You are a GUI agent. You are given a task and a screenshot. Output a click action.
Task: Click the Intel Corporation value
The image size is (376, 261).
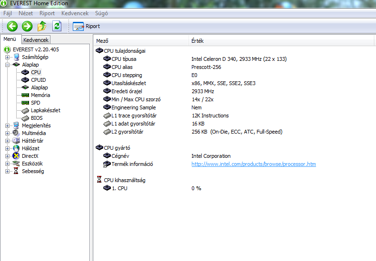coord(211,156)
